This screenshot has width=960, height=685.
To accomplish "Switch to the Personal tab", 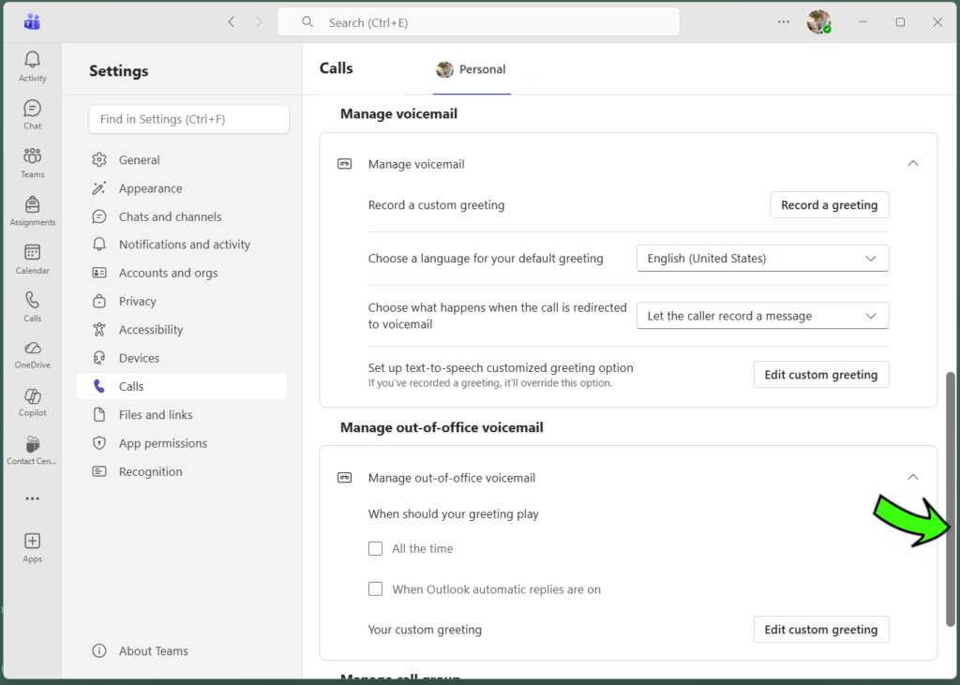I will [x=472, y=68].
